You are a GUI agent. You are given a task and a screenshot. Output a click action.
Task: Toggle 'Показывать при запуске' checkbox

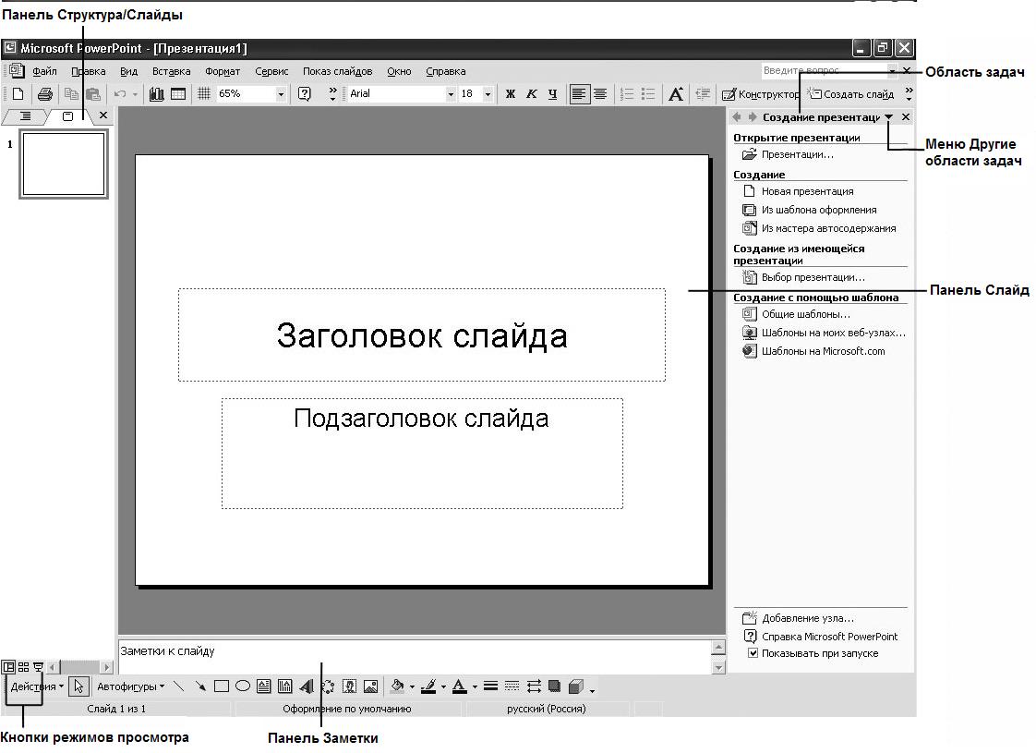pos(753,653)
